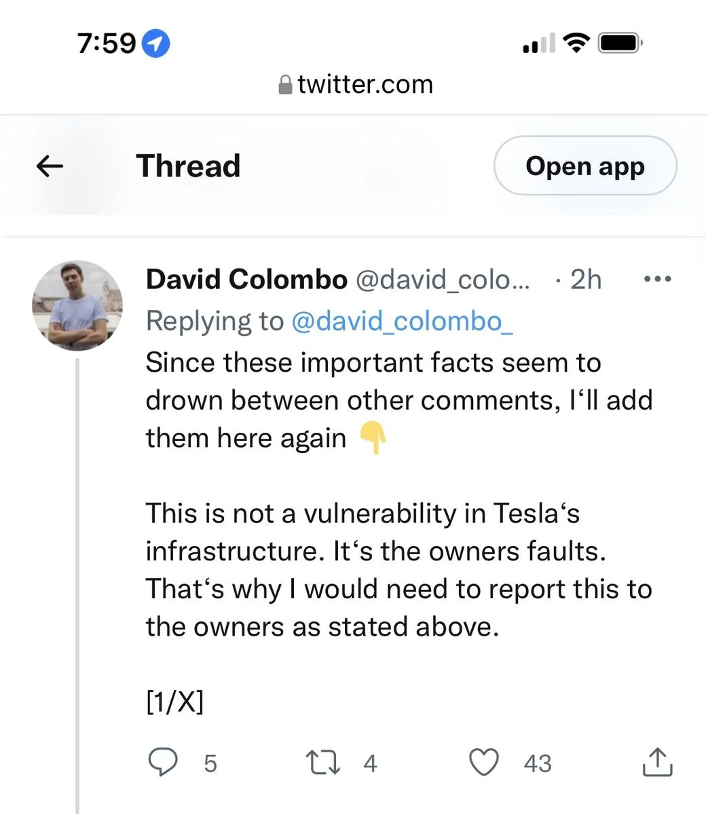This screenshot has width=708, height=814.
Task: Tap the 2h tweet timestamp
Action: point(585,279)
